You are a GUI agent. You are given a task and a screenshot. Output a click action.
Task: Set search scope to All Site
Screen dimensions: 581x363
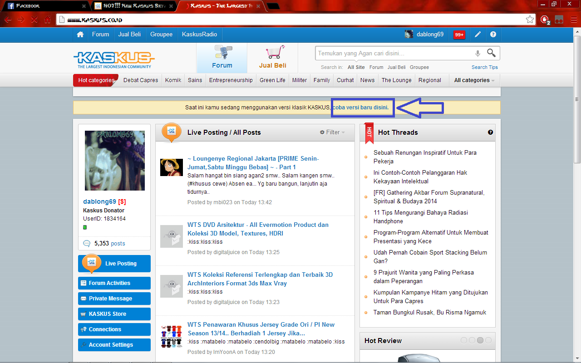point(356,67)
